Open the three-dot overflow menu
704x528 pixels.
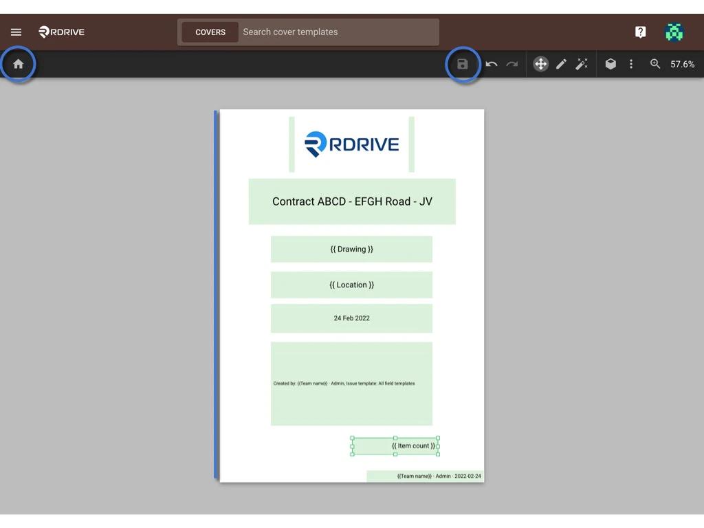[x=631, y=64]
